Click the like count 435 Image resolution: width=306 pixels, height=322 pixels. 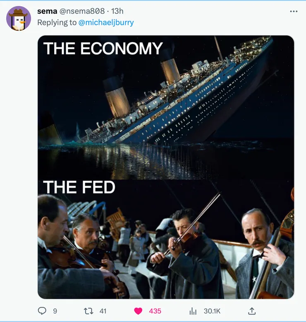(155, 311)
